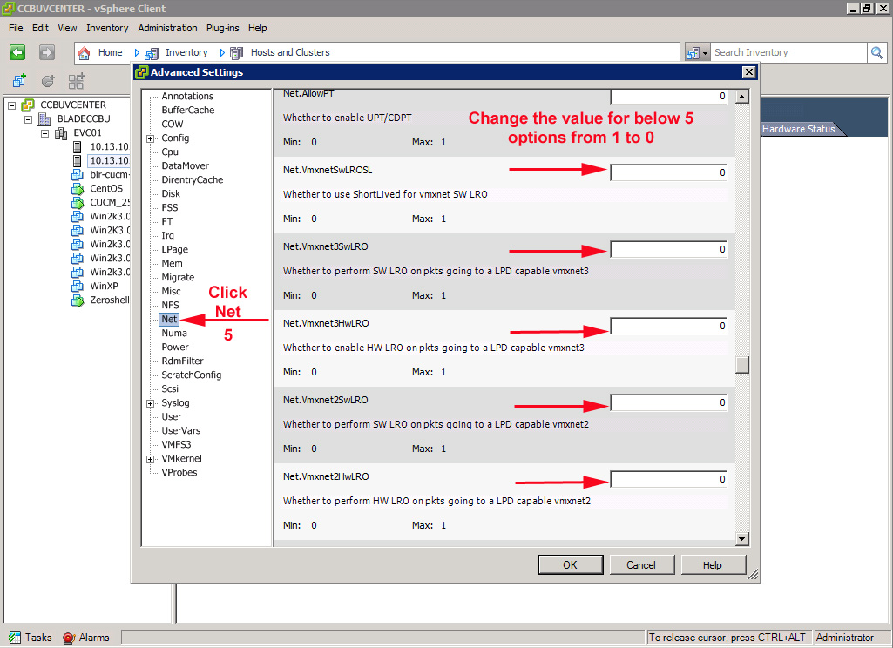Click Hosts and Clusters breadcrumb text
Viewport: 893px width, 648px height.
[290, 52]
